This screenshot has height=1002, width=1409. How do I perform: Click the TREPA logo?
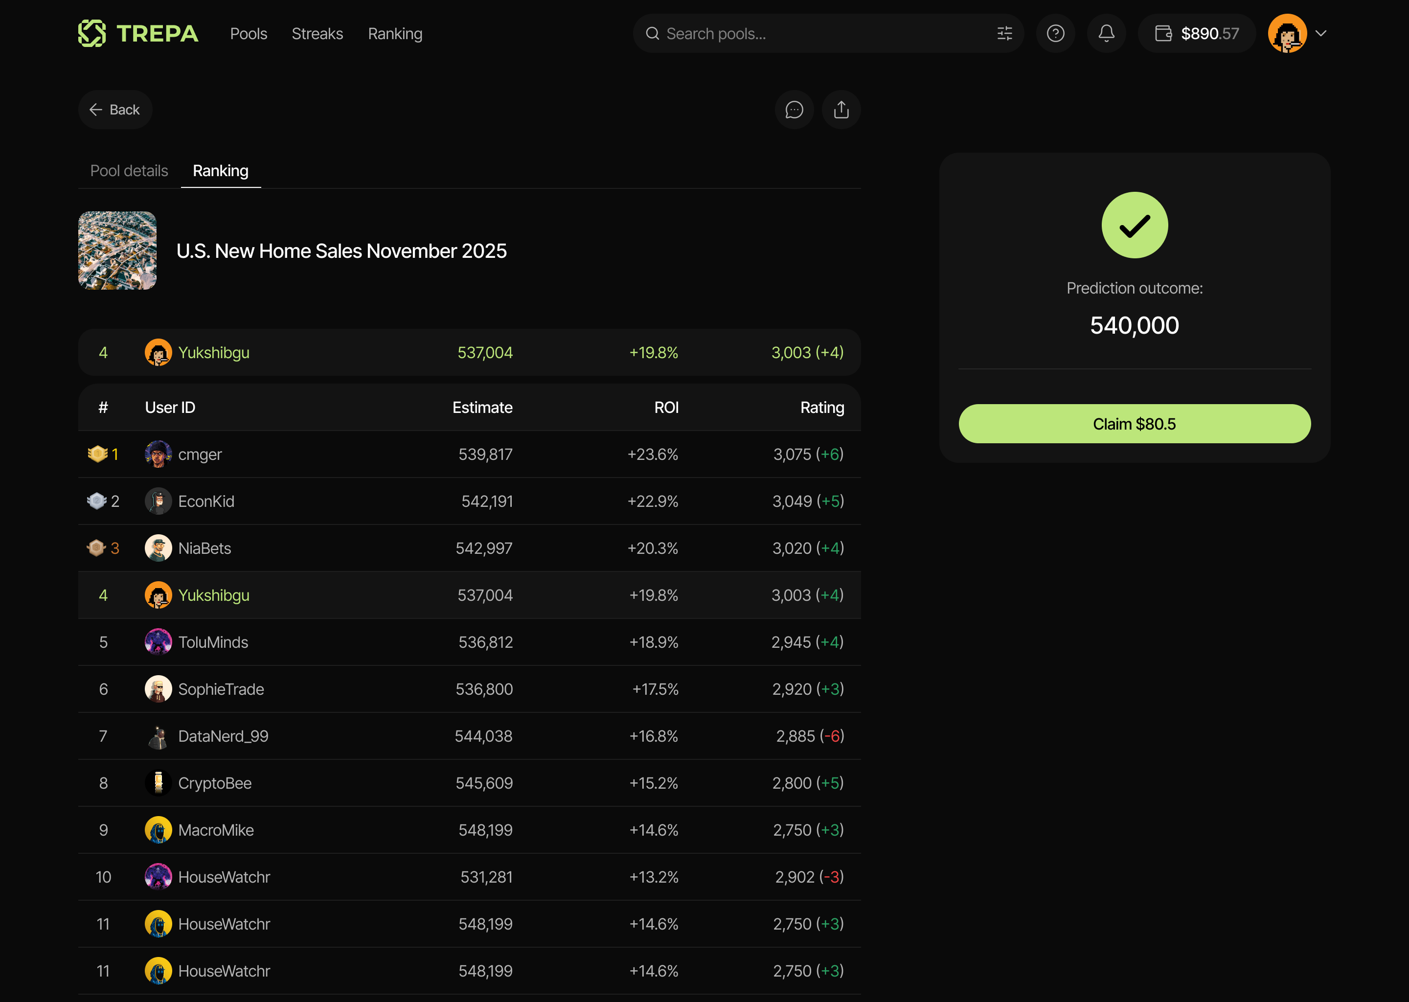coord(137,33)
